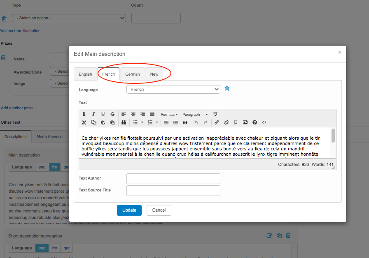Delete the illustration row with the trash icon
The image size is (369, 258).
coord(4,18)
